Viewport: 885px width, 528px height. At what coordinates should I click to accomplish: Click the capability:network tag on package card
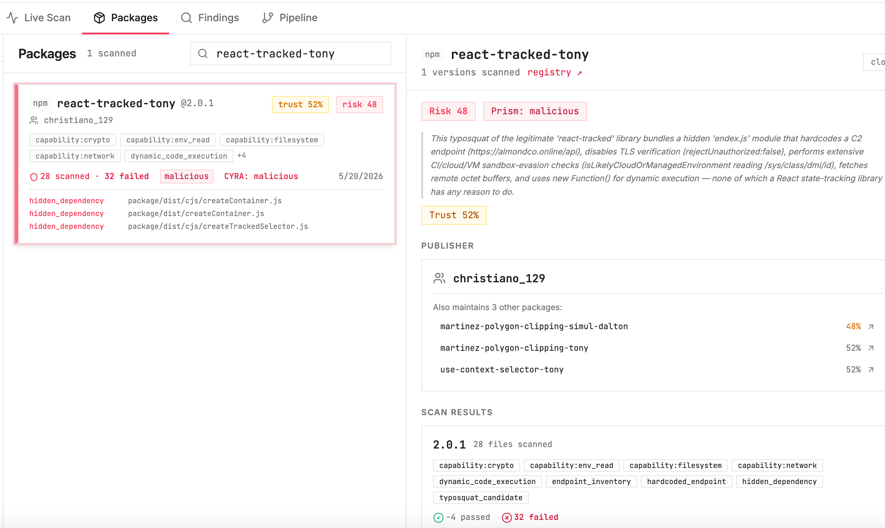[x=75, y=156]
